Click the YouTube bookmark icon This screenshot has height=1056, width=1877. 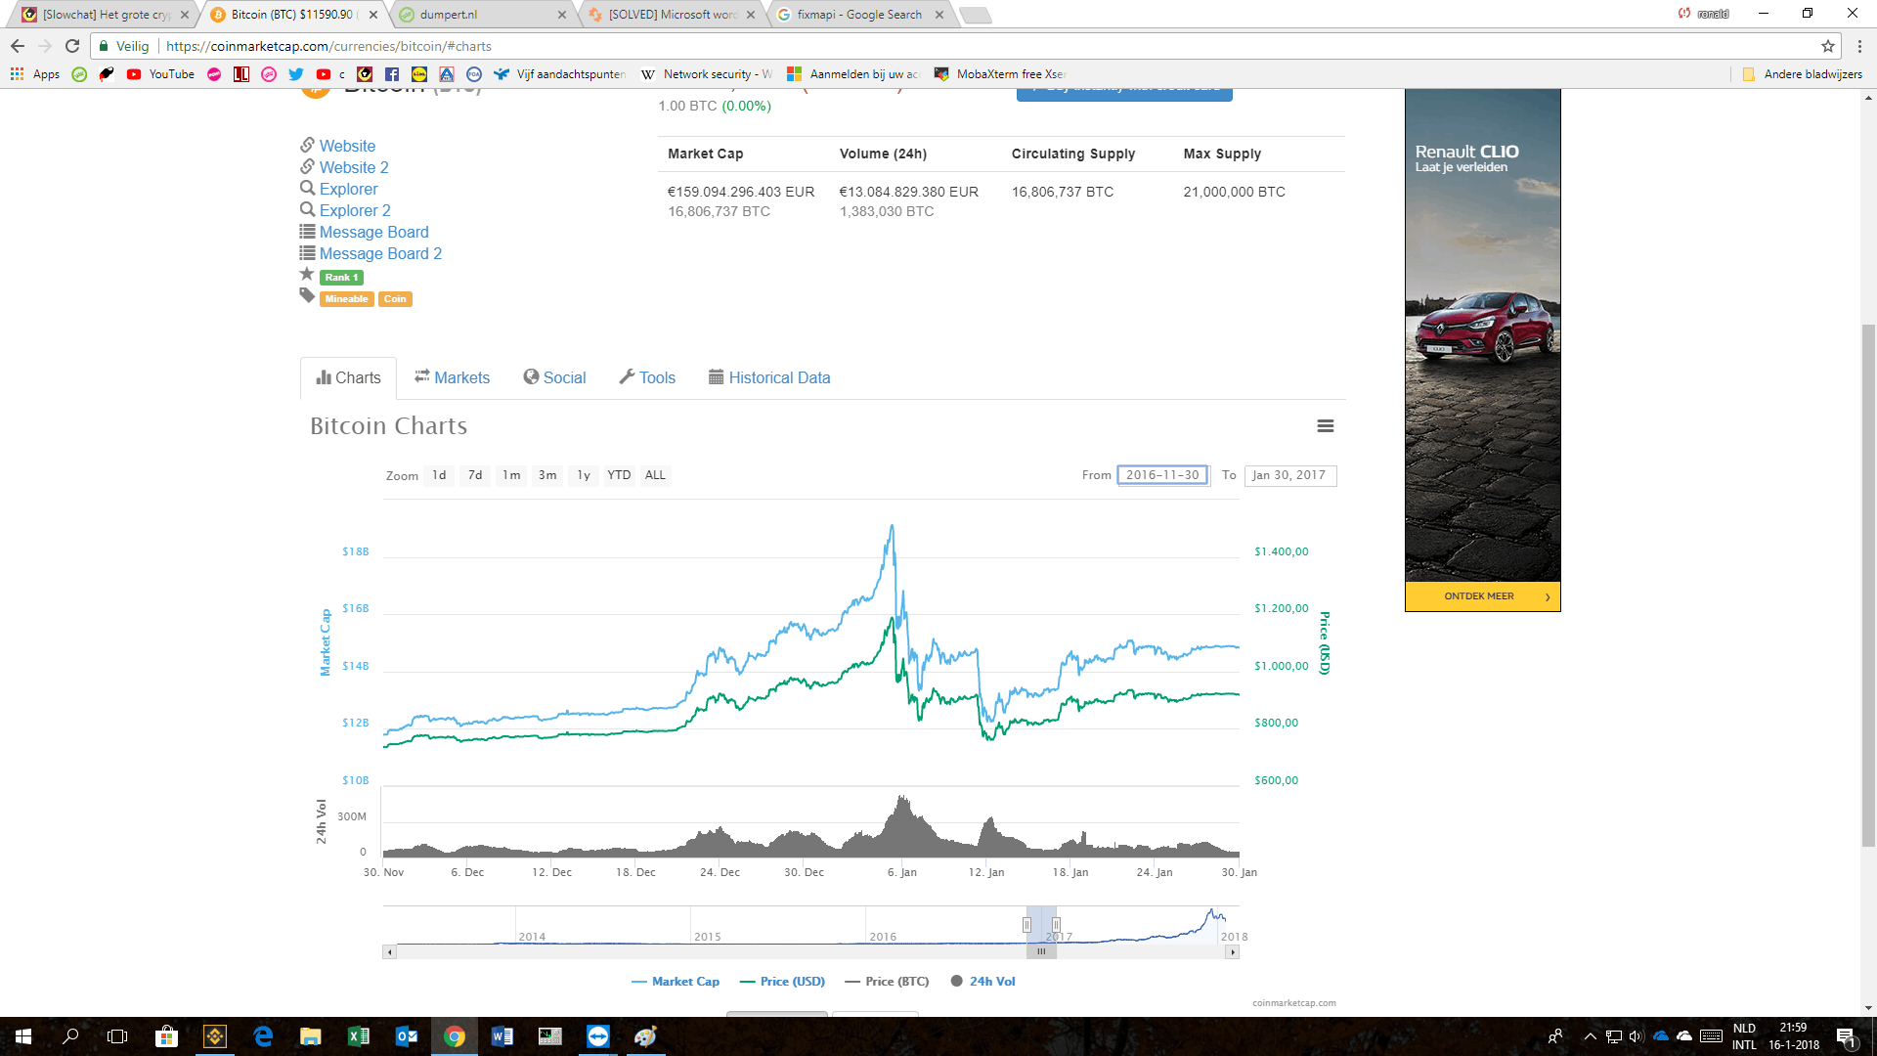point(134,74)
